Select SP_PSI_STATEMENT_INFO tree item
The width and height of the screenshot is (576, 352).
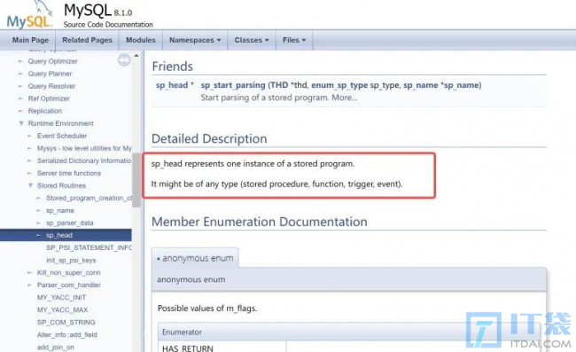(89, 247)
